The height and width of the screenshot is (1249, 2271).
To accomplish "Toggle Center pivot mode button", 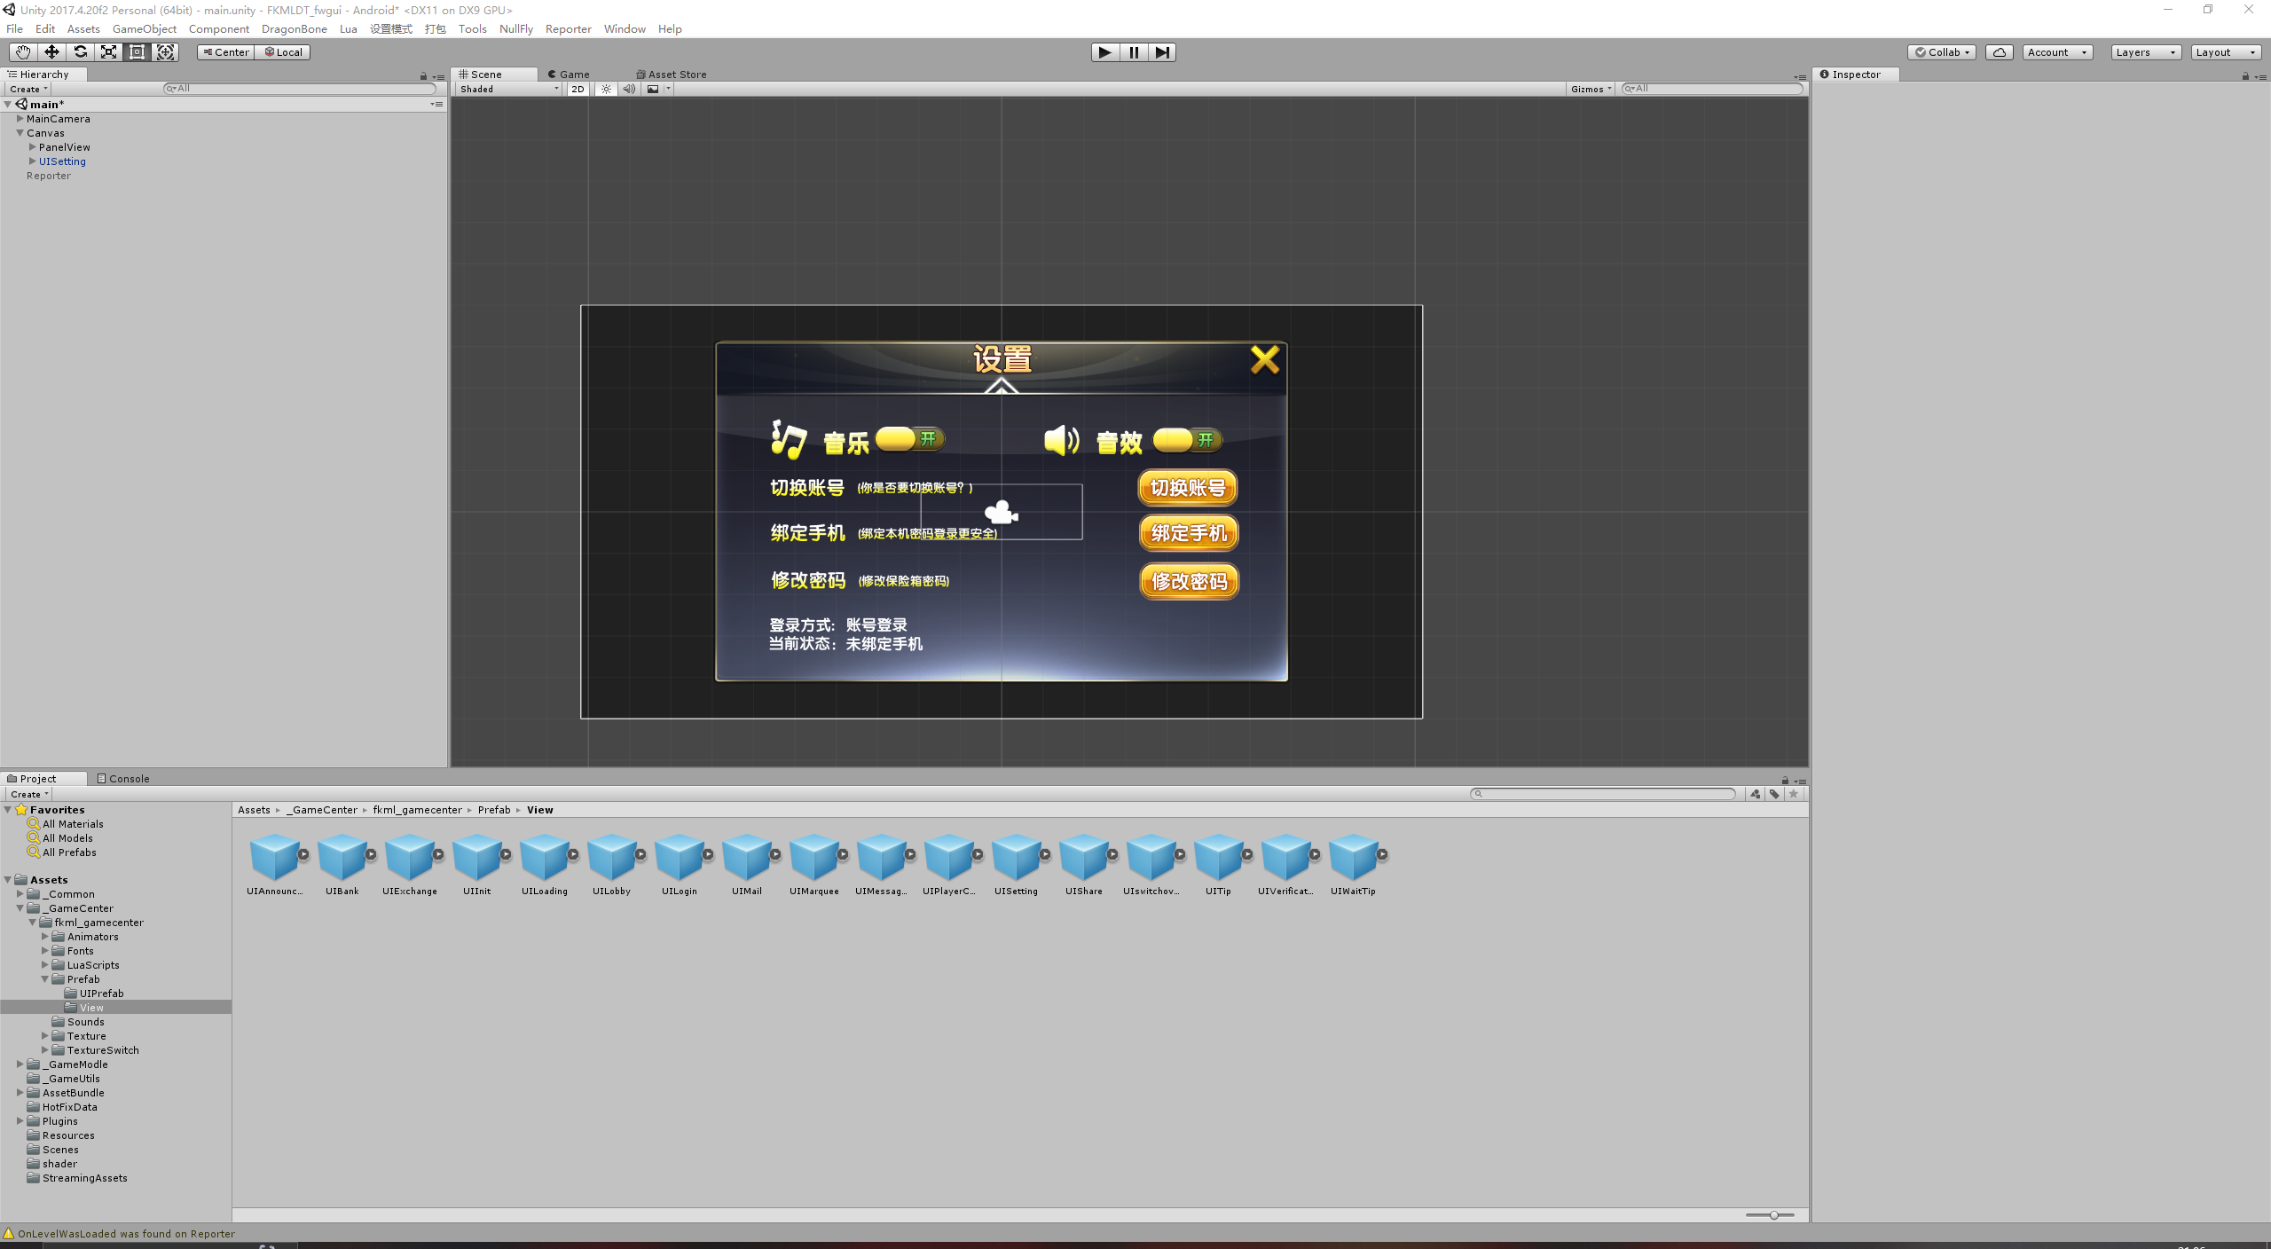I will 226,52.
